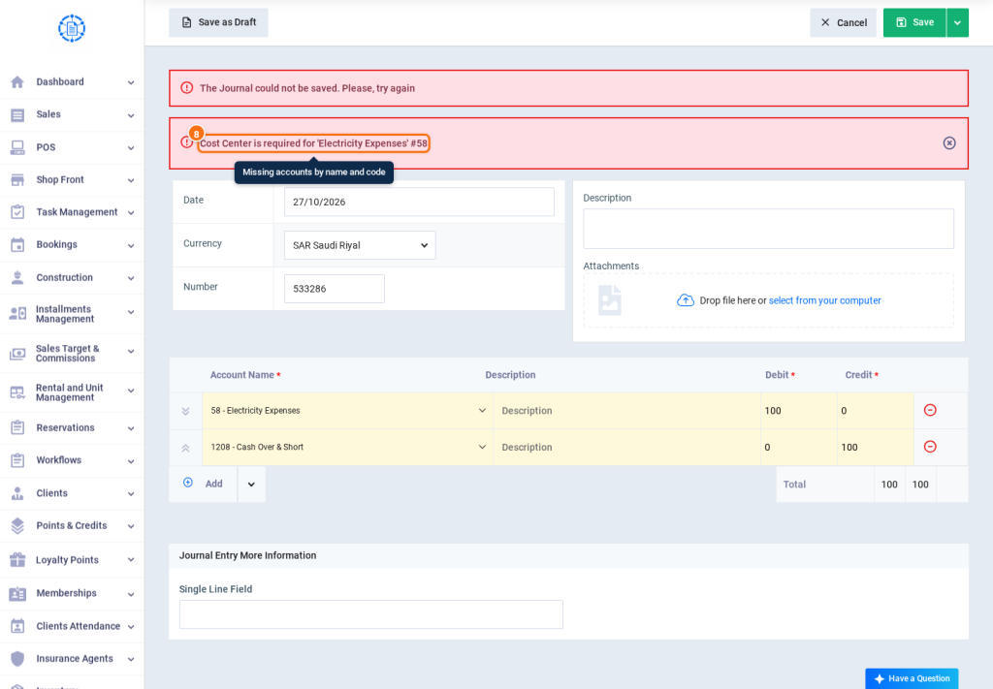Click the Insurance Agents shield icon
993x689 pixels.
(17, 659)
